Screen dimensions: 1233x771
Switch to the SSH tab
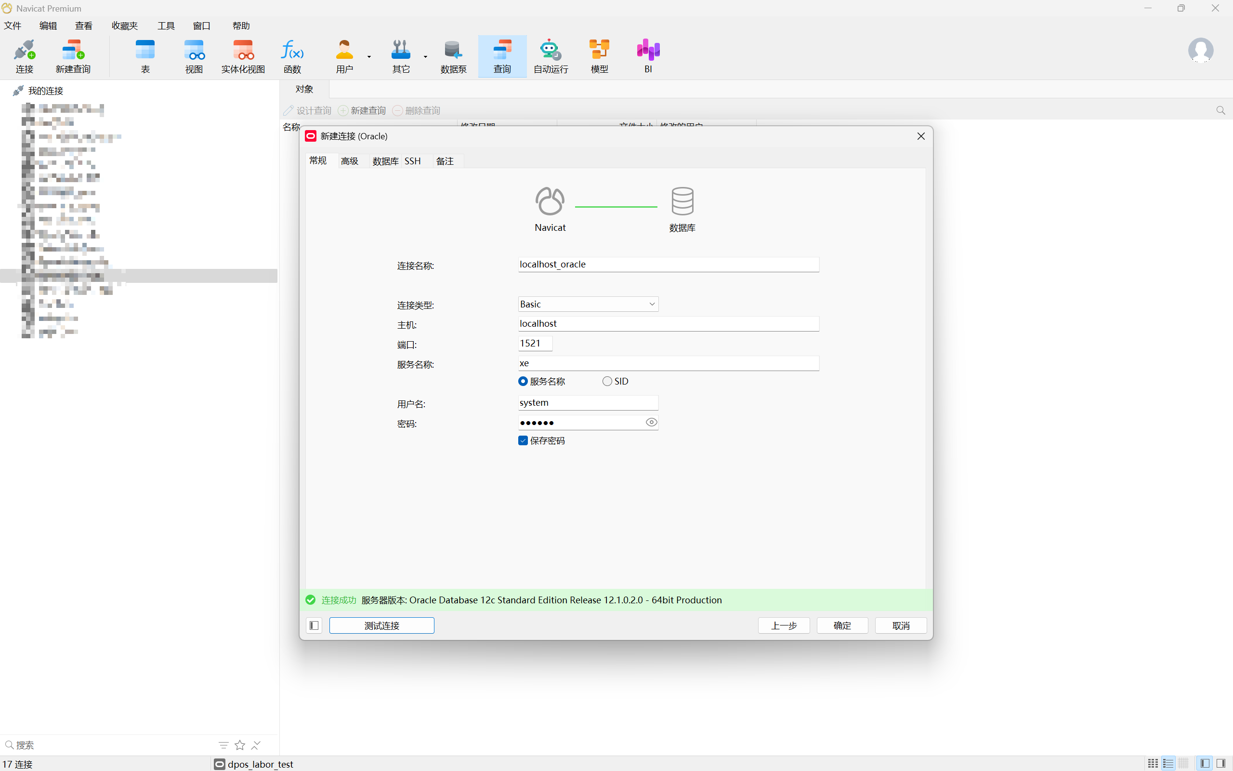(x=412, y=161)
